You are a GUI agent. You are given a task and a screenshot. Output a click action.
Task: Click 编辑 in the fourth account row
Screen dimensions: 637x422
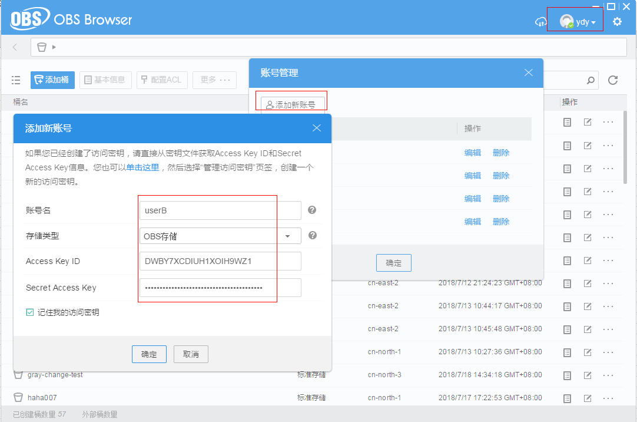[473, 222]
